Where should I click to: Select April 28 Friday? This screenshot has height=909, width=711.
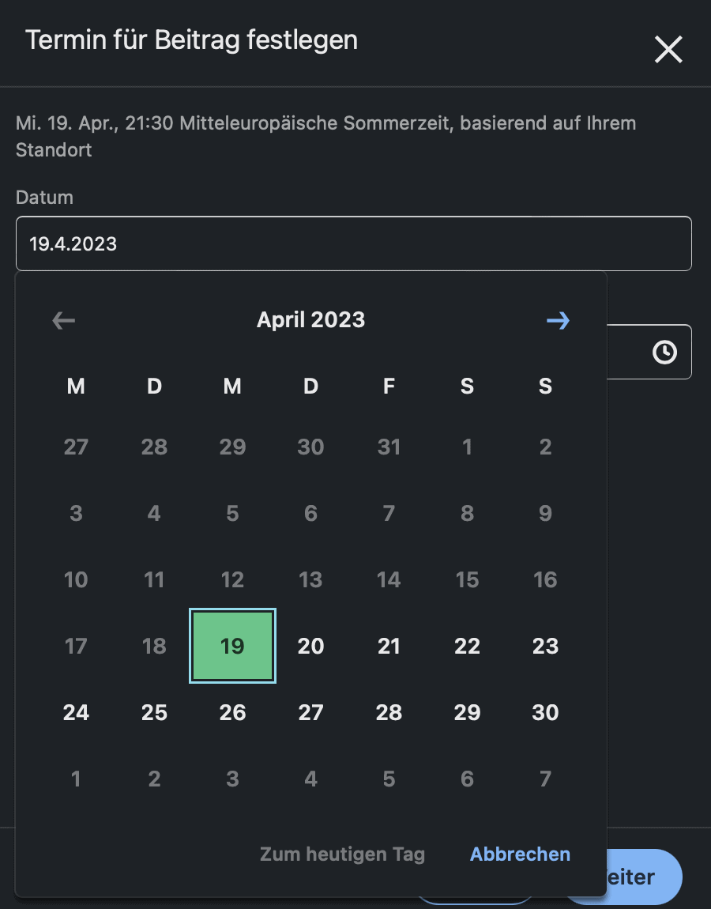pos(389,712)
